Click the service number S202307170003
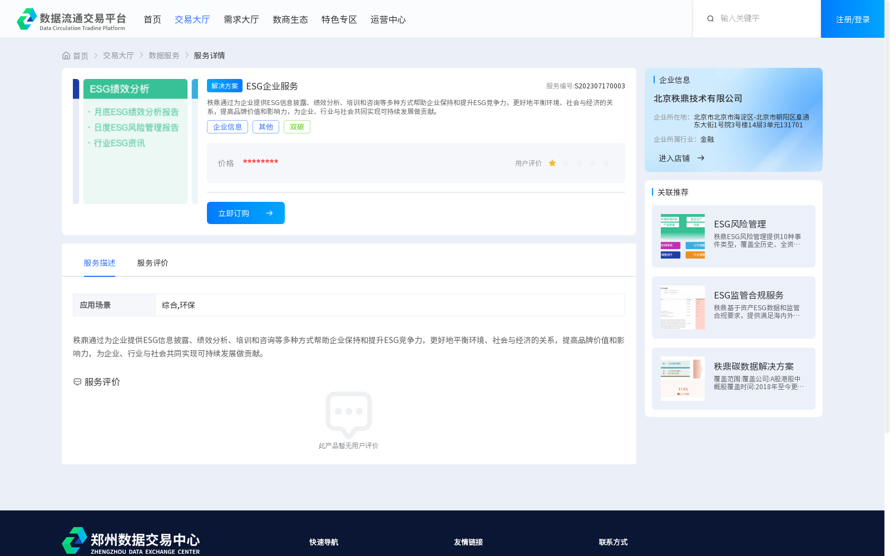The height and width of the screenshot is (556, 890). pos(600,86)
